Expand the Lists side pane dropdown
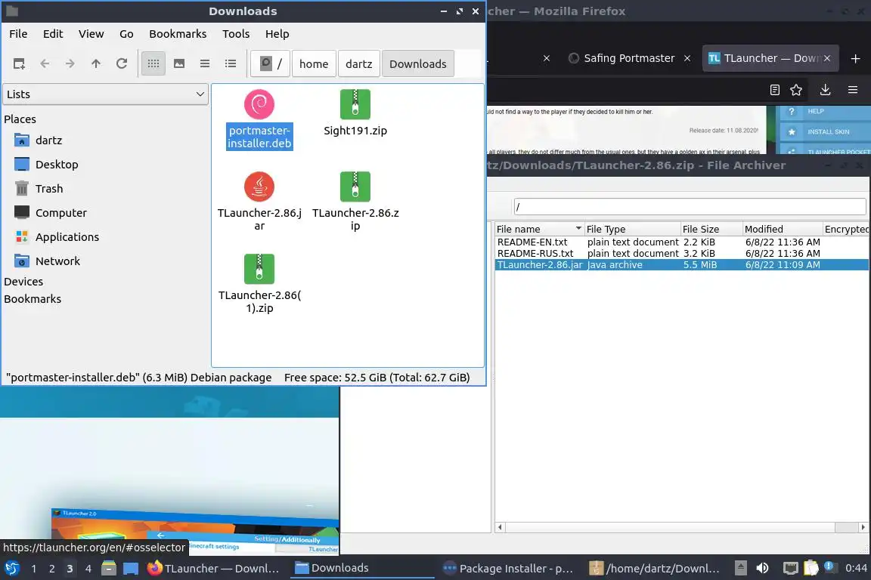Screen dimensions: 871x580 coord(106,94)
